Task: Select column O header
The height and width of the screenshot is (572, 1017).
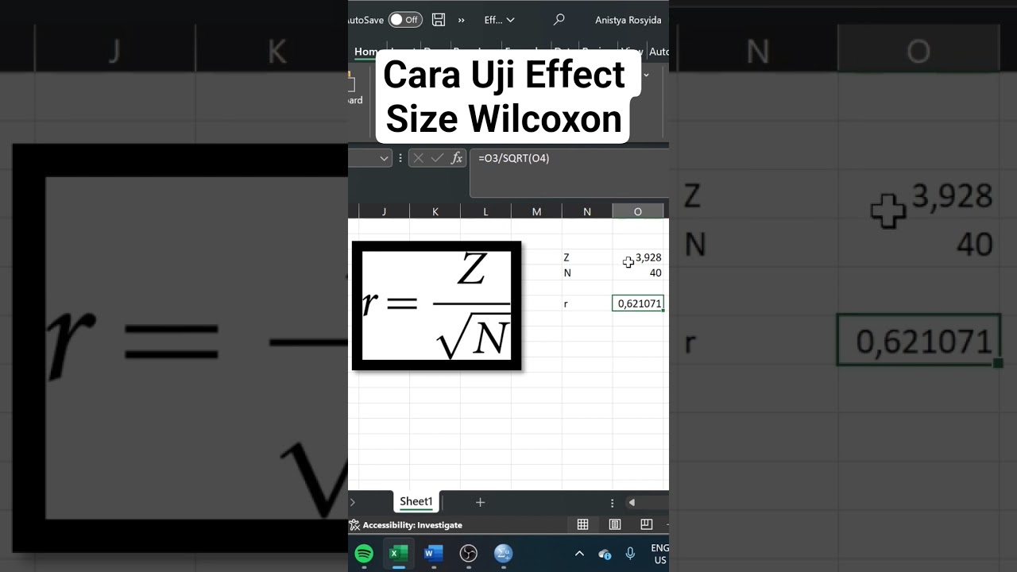Action: coord(638,211)
